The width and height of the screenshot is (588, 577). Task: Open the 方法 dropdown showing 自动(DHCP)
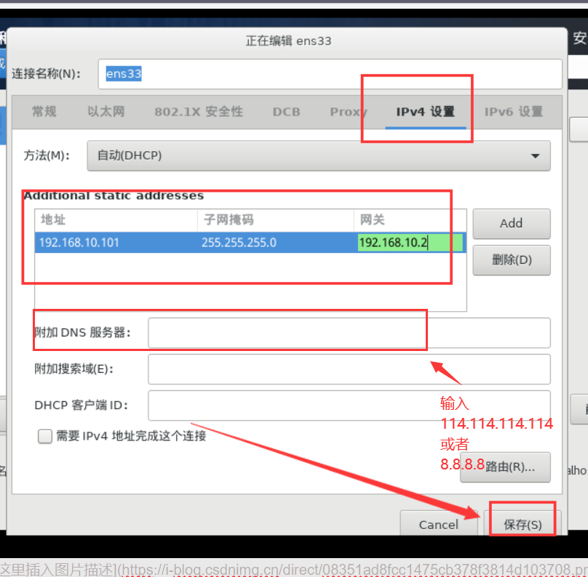click(319, 156)
